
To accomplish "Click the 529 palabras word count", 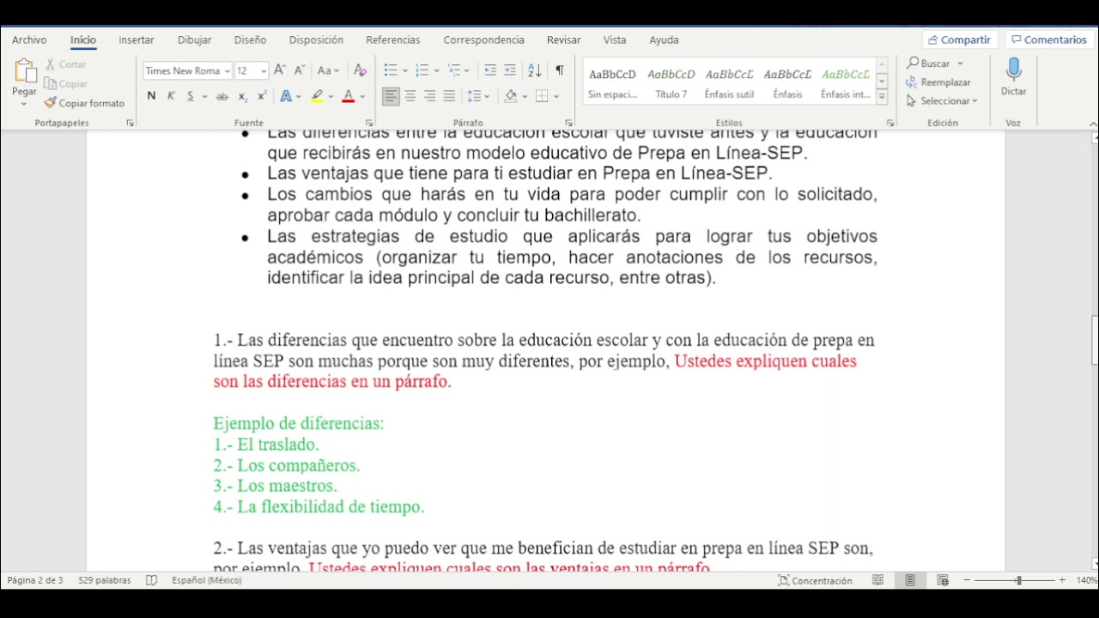I will (105, 580).
